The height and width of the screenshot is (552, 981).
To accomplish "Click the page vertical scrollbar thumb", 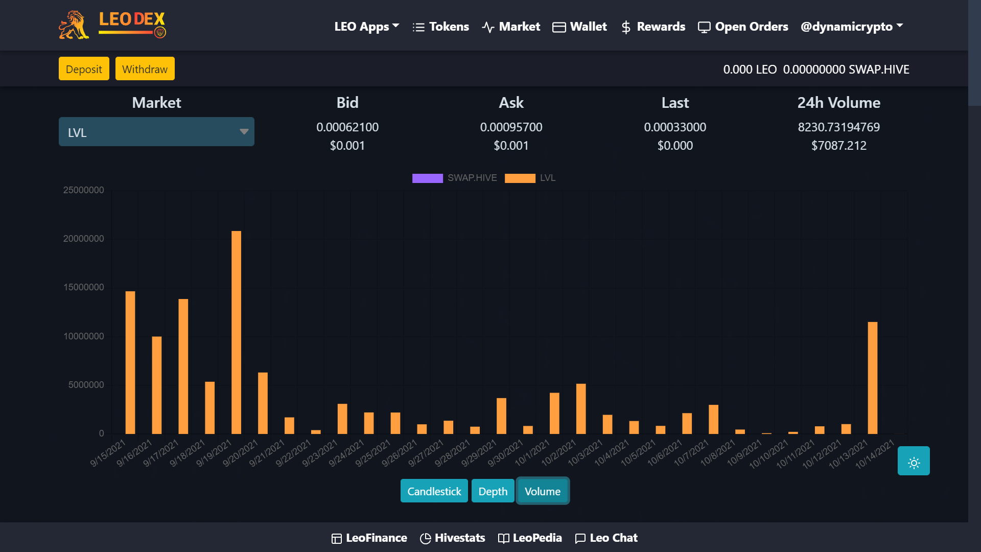I will [x=974, y=53].
